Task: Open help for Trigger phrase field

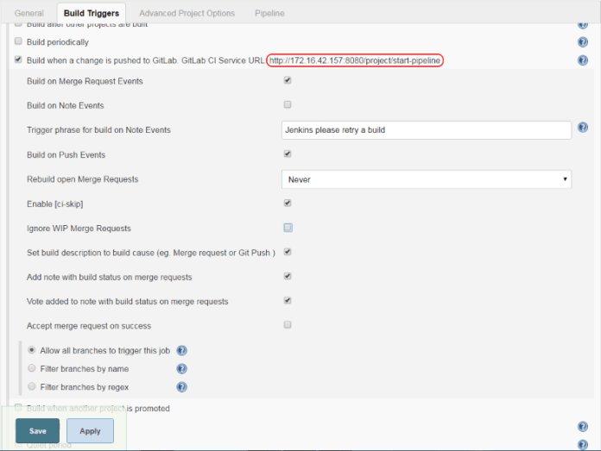Action: (582, 128)
